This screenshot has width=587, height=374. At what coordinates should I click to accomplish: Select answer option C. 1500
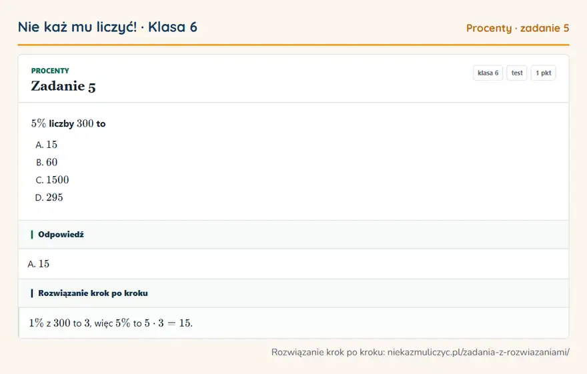point(53,180)
